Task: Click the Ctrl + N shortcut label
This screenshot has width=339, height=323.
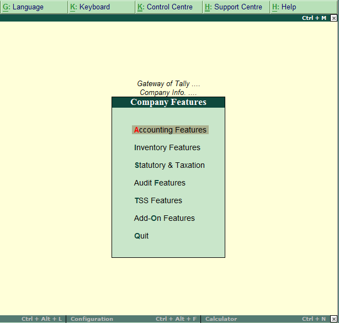Action: tap(314, 319)
